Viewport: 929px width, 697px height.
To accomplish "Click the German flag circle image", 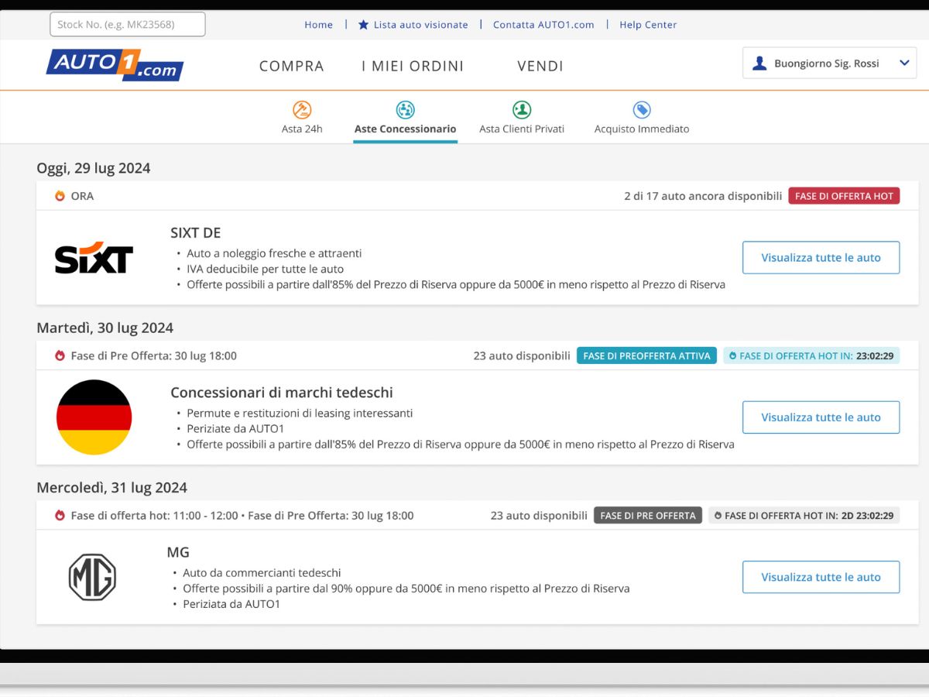I will click(94, 417).
